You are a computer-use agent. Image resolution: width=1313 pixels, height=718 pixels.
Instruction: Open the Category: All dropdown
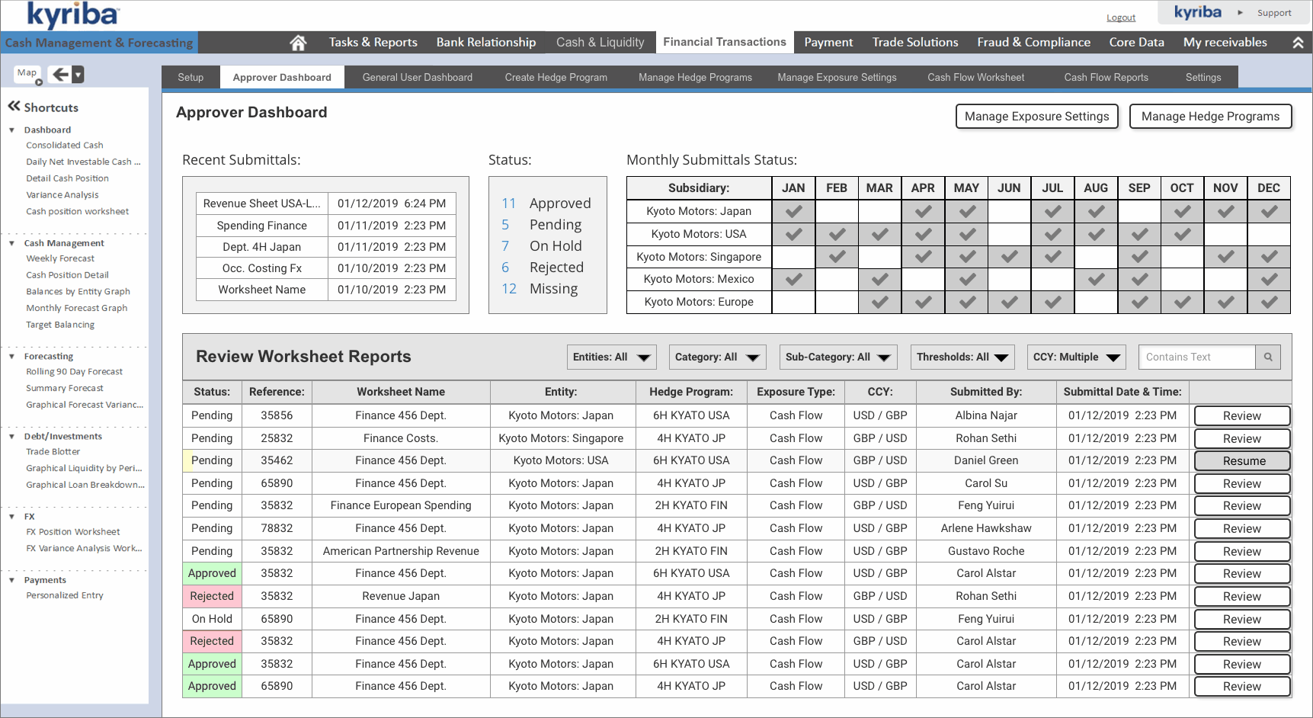[x=717, y=357]
